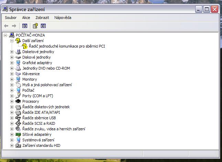
Task: Open the Zobrazit menu
Action: [42, 18]
